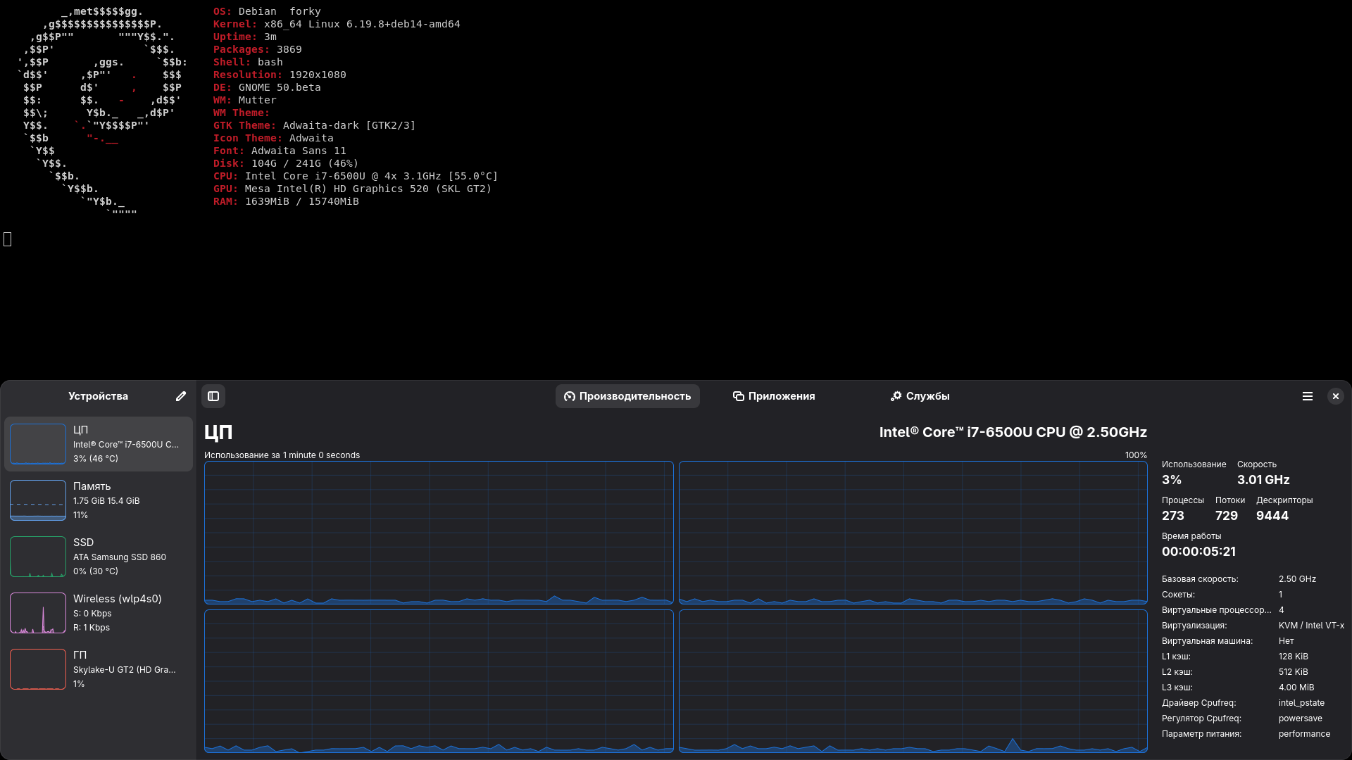1352x760 pixels.
Task: Click the SSD green graph thumbnail
Action: coord(38,557)
